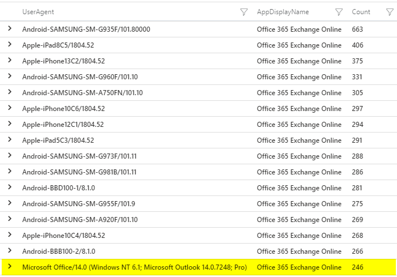This screenshot has width=397, height=277.
Task: Click Office 365 Exchange Online in the highlighted row
Action: (x=299, y=267)
